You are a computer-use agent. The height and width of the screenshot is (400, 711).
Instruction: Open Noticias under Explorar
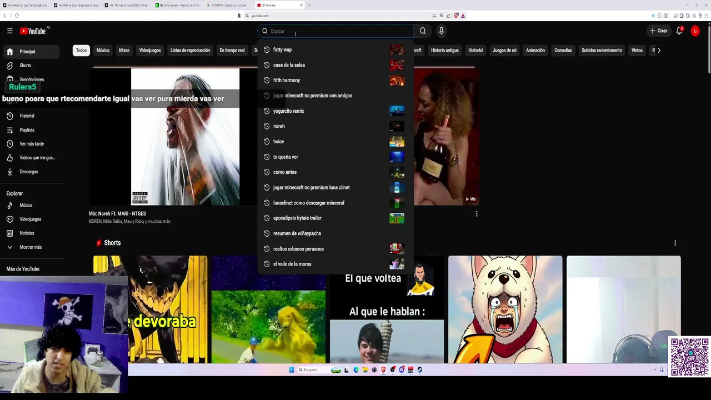31,233
